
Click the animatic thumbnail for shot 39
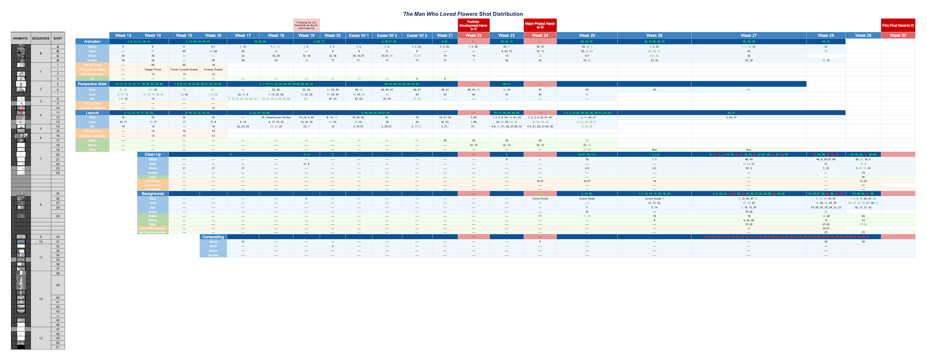tap(21, 285)
